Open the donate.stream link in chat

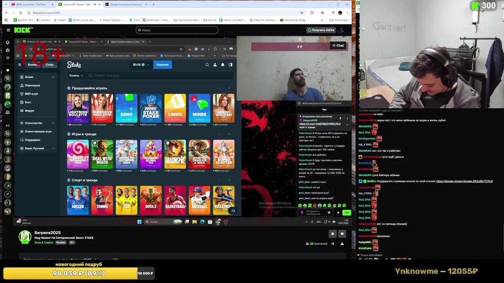point(464,181)
